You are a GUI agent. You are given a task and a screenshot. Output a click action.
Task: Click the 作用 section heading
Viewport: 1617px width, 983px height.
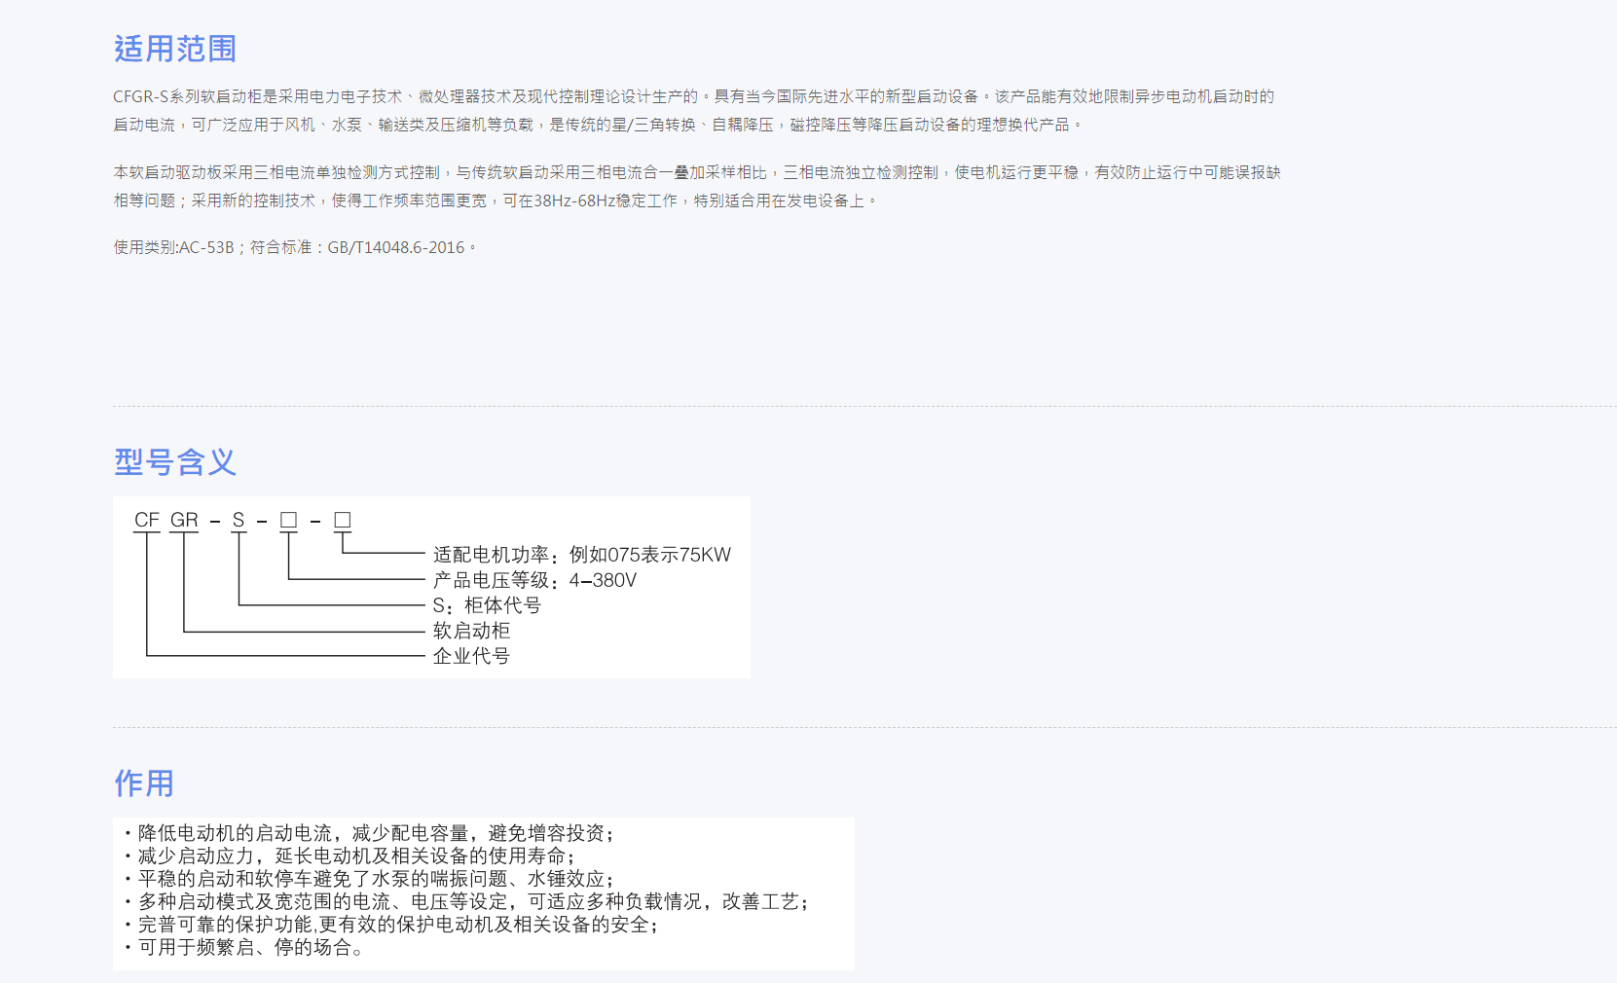144,783
